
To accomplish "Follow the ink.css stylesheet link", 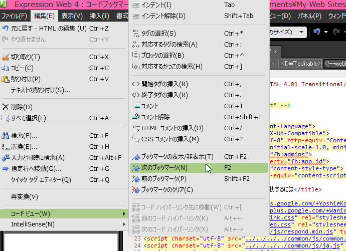I will (282, 217).
